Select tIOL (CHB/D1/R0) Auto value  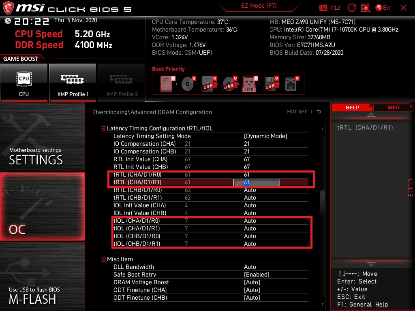(250, 236)
